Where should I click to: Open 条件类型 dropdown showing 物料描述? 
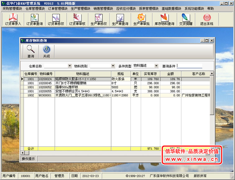[156, 66]
